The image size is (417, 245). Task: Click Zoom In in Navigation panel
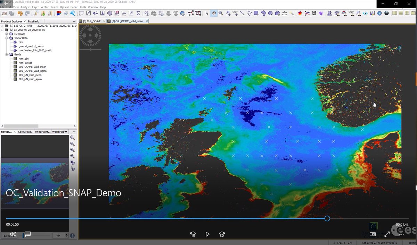click(72, 138)
